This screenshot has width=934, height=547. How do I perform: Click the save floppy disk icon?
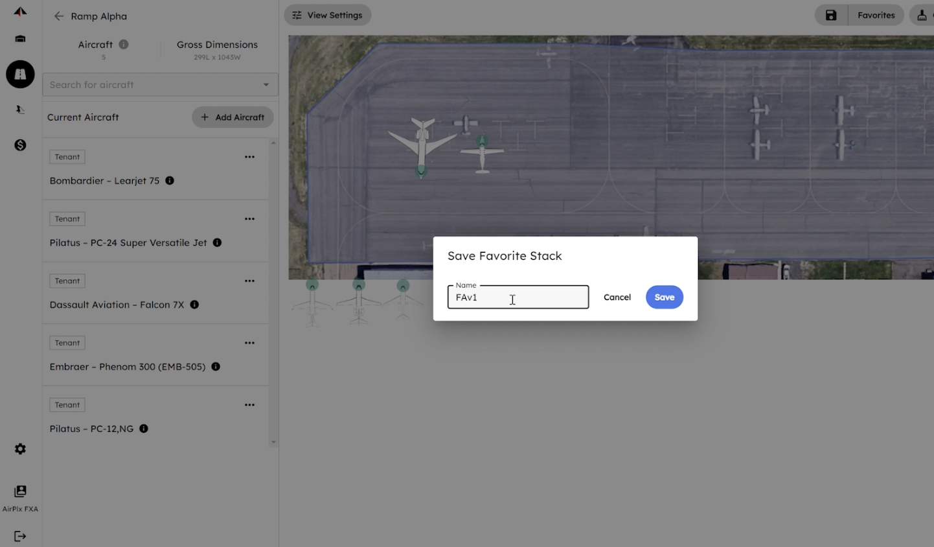[831, 16]
